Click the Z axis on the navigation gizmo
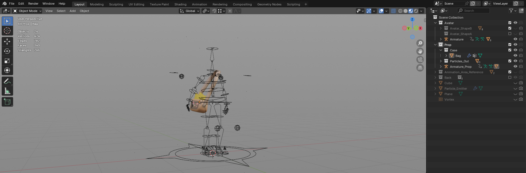Image resolution: width=526 pixels, height=173 pixels. click(412, 19)
